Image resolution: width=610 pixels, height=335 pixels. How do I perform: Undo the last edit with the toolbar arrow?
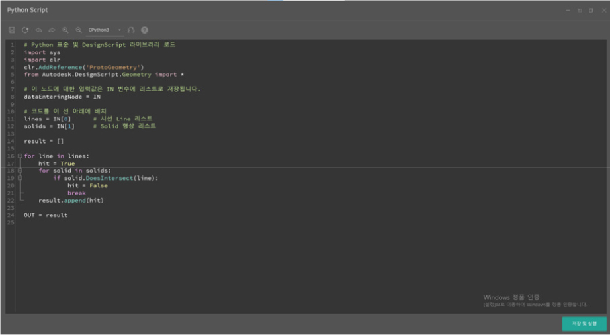pyautogui.click(x=38, y=30)
